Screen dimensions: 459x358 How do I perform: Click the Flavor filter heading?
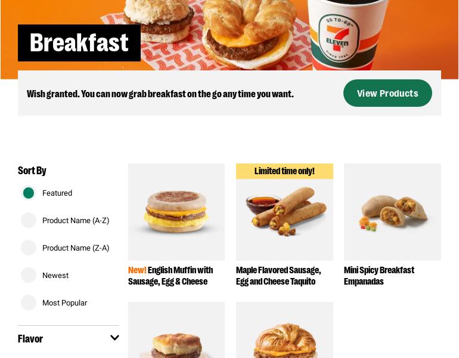click(30, 339)
